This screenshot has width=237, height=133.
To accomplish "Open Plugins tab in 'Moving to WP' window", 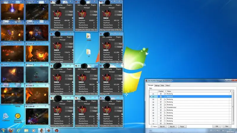I will (x=118, y=69).
